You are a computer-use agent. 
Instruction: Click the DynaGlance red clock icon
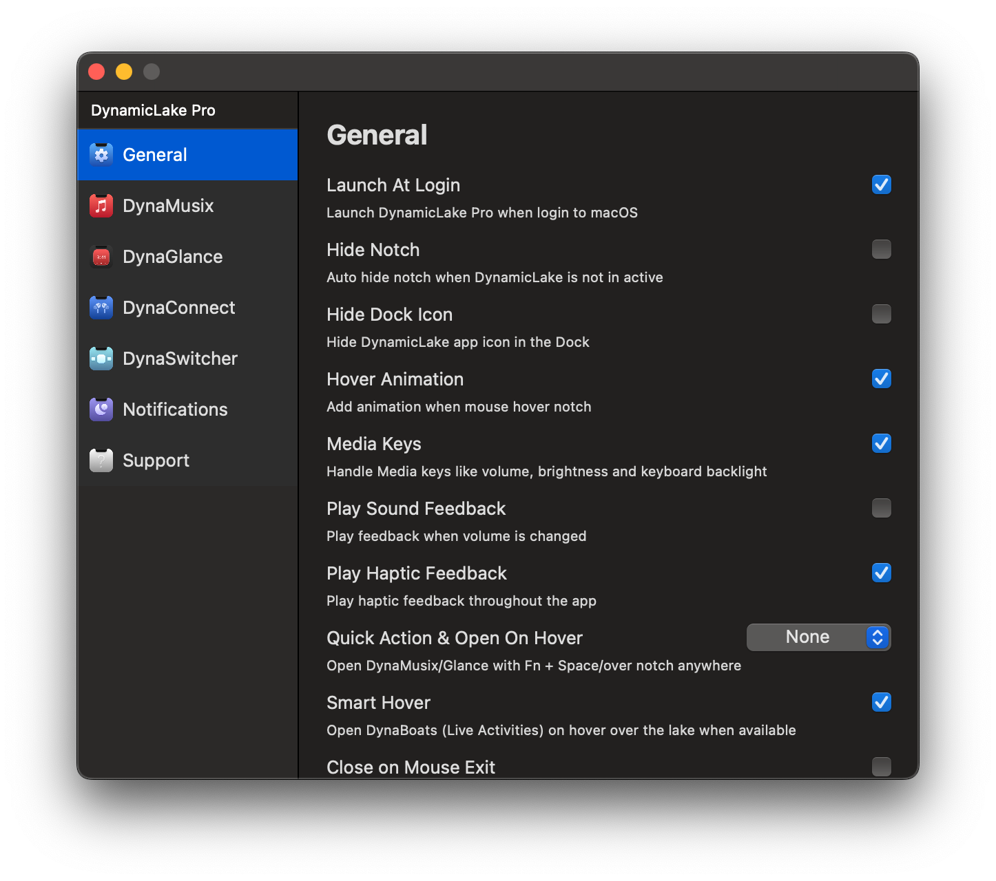[101, 257]
